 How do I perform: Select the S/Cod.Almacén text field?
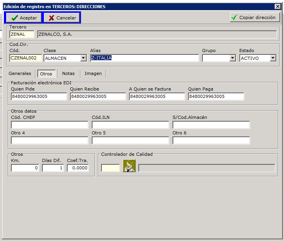point(211,125)
